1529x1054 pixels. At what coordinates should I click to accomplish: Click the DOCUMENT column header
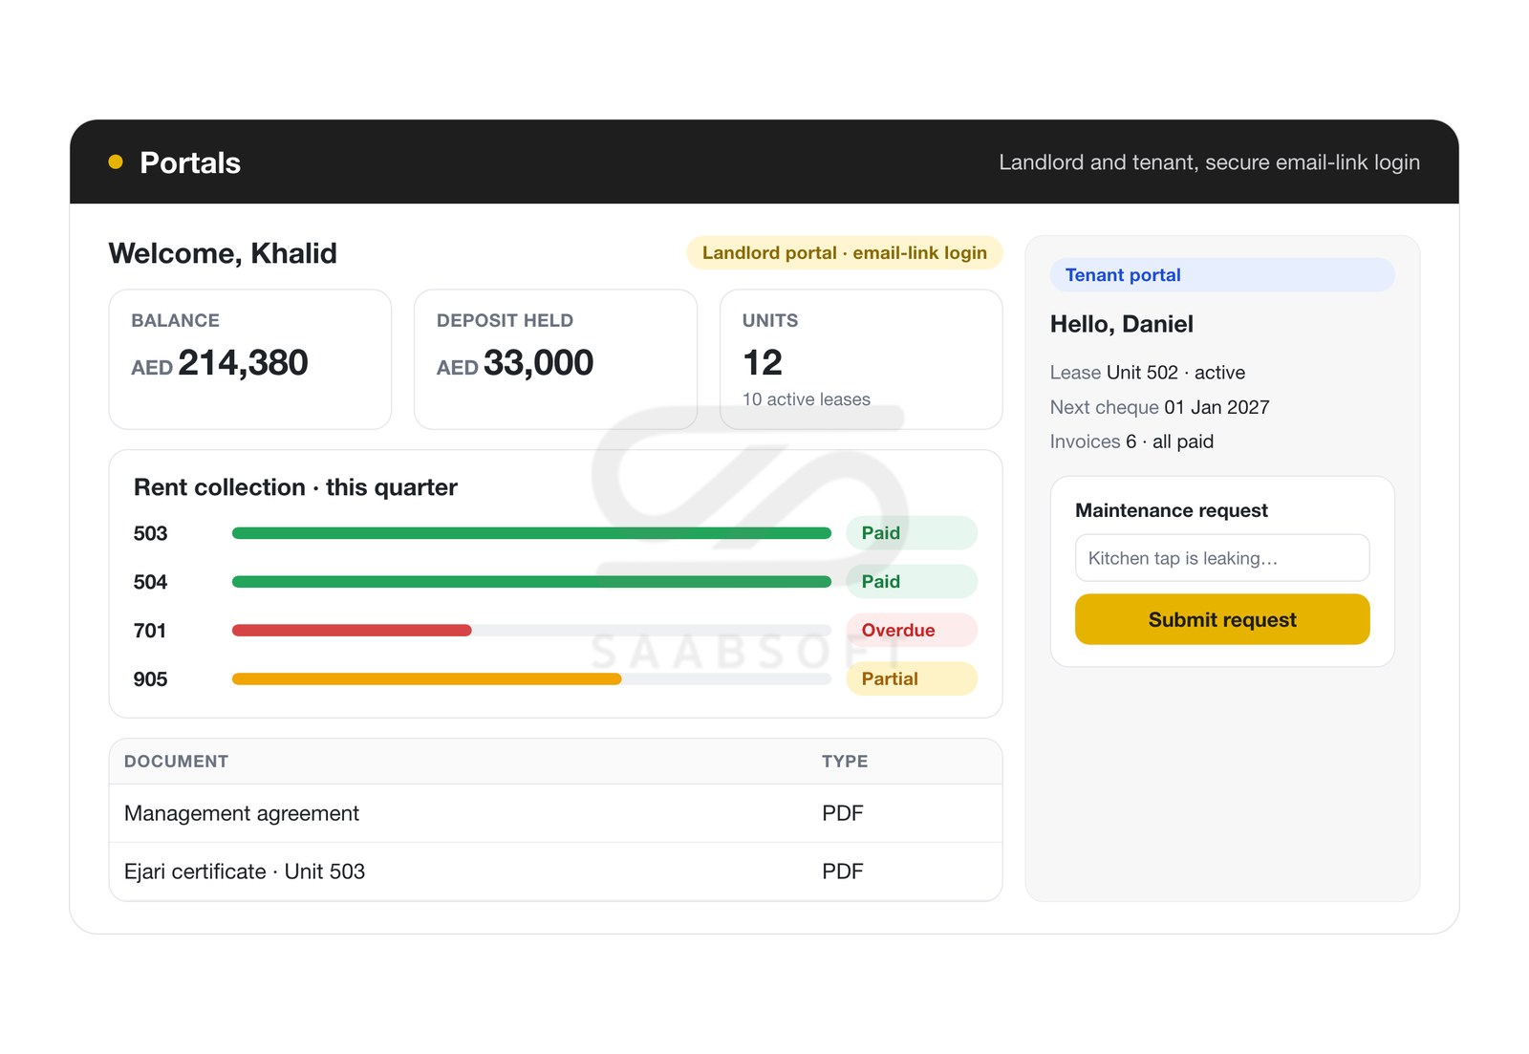pyautogui.click(x=176, y=762)
